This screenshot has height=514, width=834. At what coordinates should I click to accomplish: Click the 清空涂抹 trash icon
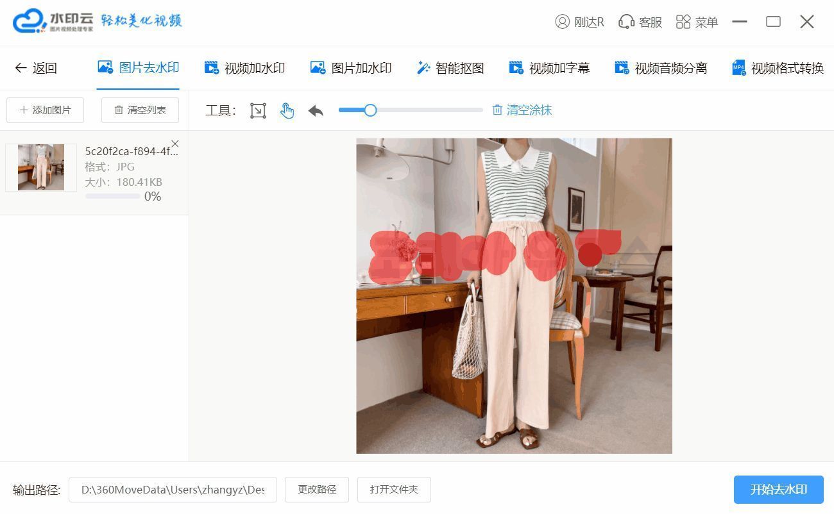pyautogui.click(x=497, y=110)
